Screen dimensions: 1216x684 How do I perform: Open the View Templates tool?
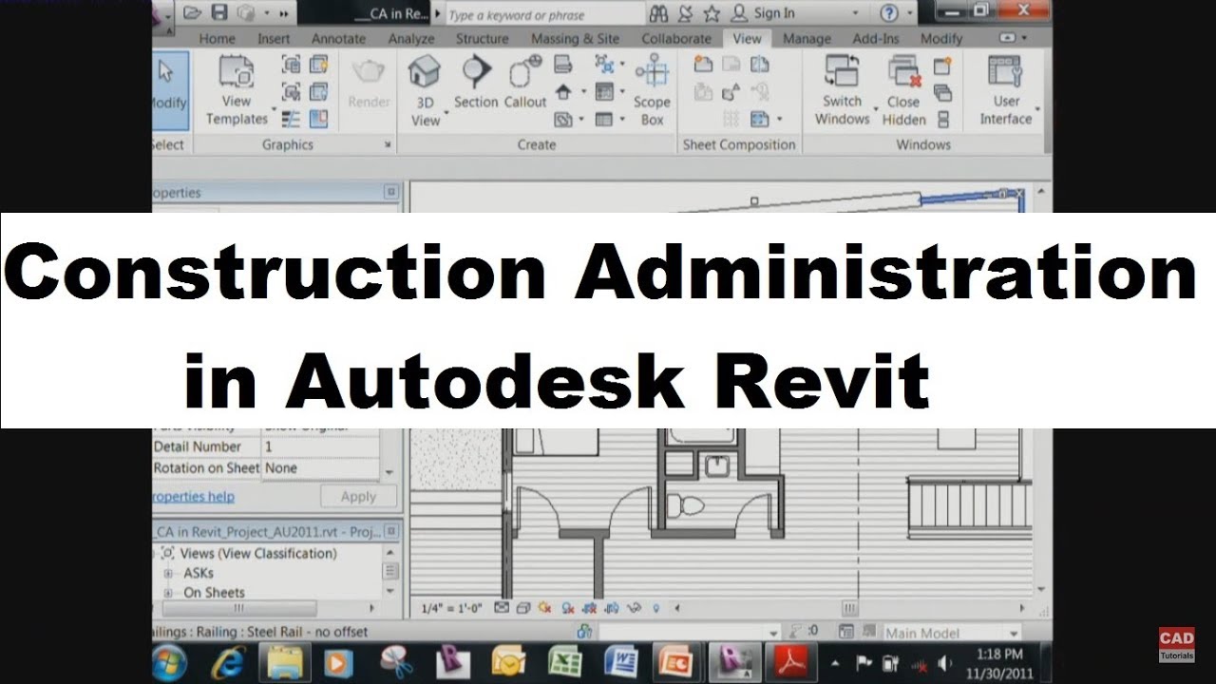pos(237,91)
